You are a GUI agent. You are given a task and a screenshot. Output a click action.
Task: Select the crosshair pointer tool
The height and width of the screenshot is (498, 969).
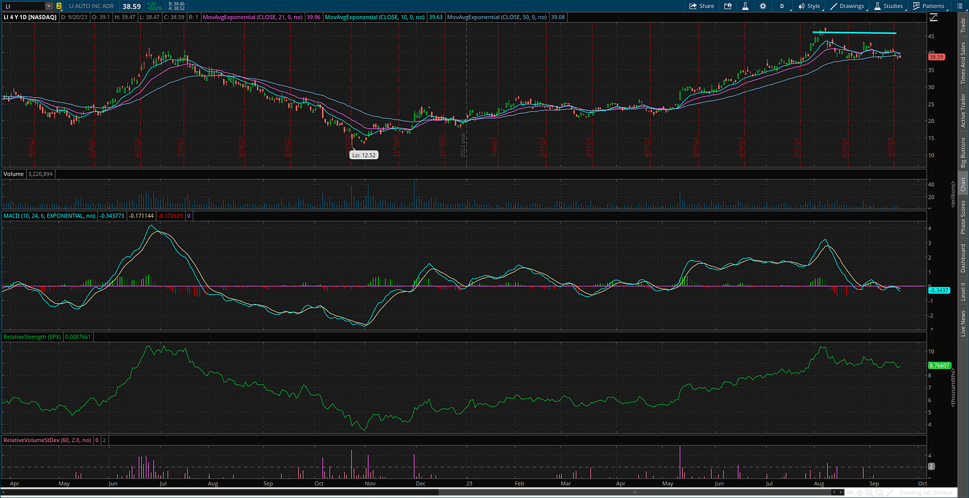(859, 492)
